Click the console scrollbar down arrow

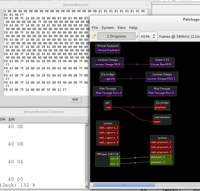coord(87,187)
